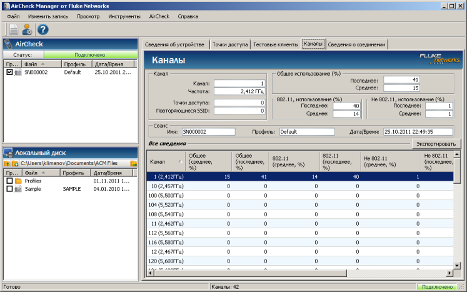Switch to Точки доступа tab
The image size is (467, 292).
pyautogui.click(x=230, y=44)
